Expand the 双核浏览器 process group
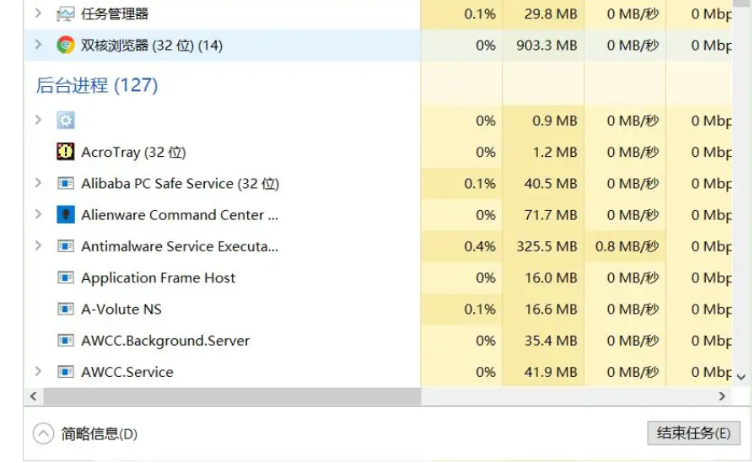This screenshot has width=754, height=463. (38, 44)
